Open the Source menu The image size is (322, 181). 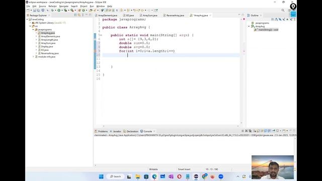tap(42, 7)
